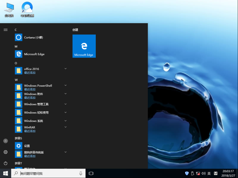Open Settings gear in Start sidebar

5,152
